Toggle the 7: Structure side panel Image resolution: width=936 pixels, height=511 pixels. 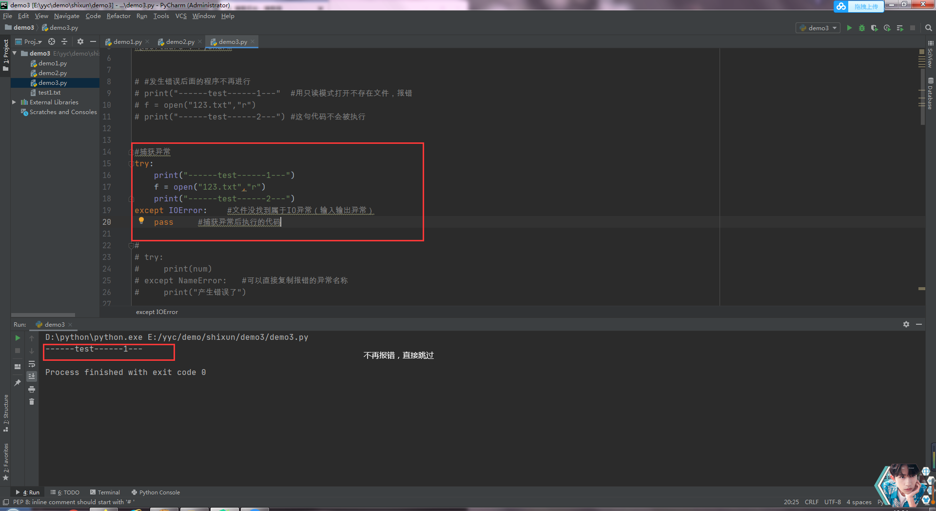6,413
